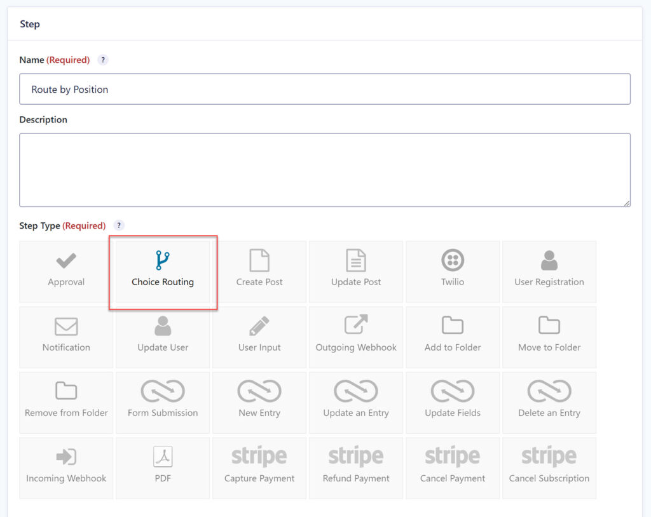Select the User Input step type
651x517 pixels.
(259, 337)
